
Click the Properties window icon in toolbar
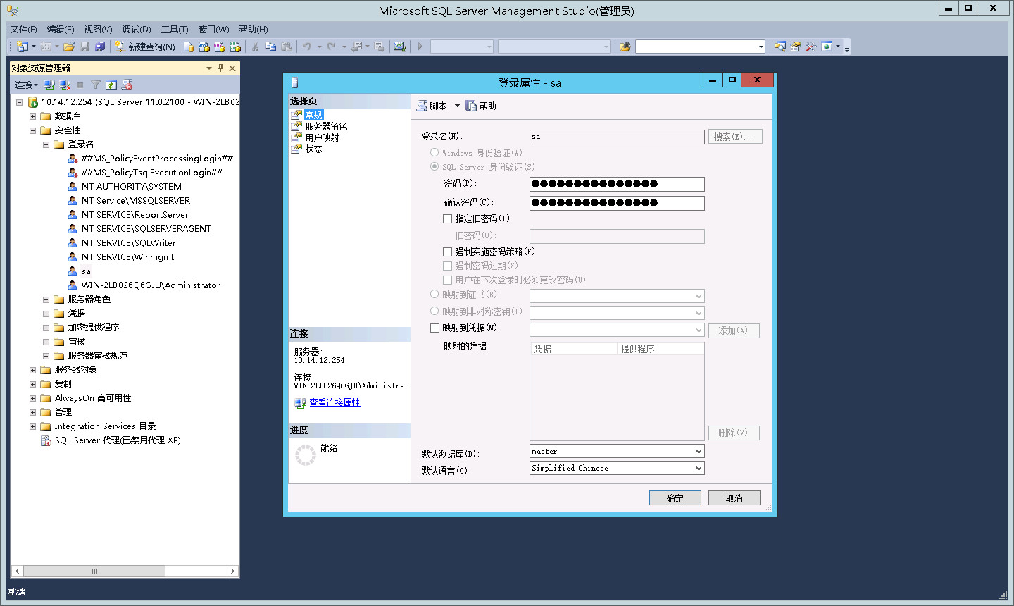pos(796,47)
